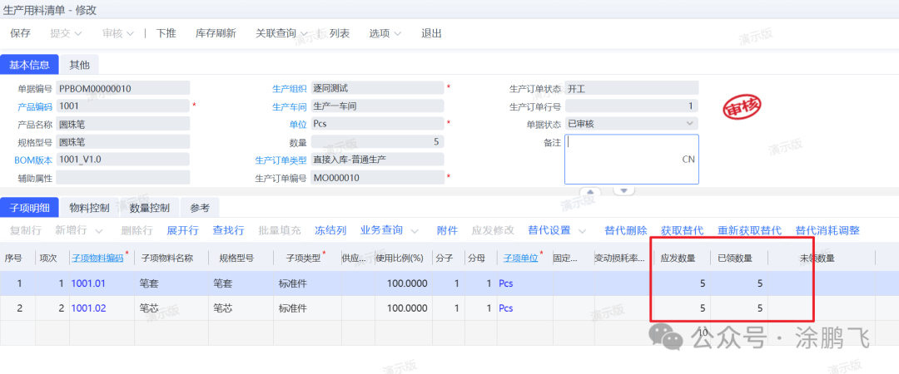Open the 单据状态 combo box
This screenshot has width=899, height=374.
689,124
